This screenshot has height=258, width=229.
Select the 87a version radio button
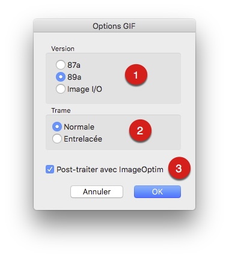[x=61, y=65]
